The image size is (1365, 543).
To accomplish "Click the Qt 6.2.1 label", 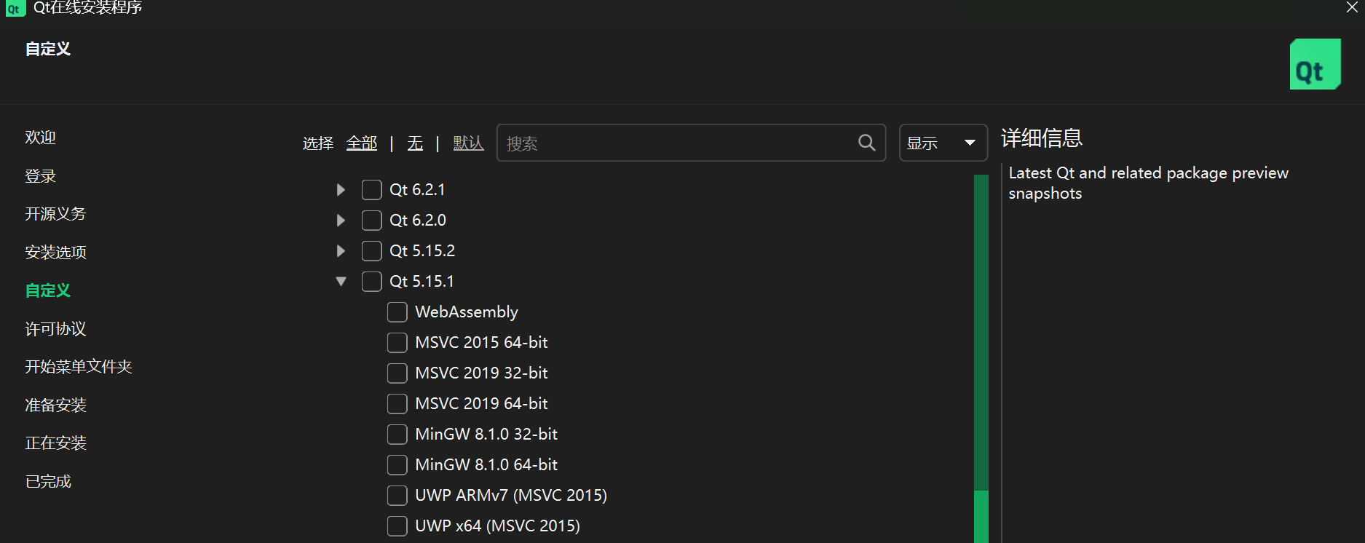I will click(x=417, y=190).
